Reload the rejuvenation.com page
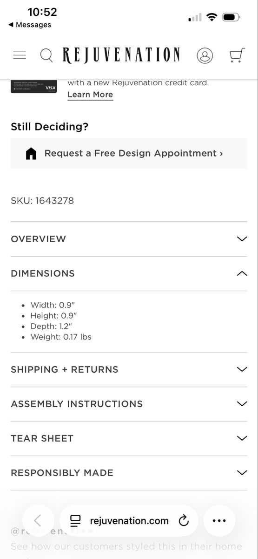Image resolution: width=258 pixels, height=559 pixels. (184, 520)
